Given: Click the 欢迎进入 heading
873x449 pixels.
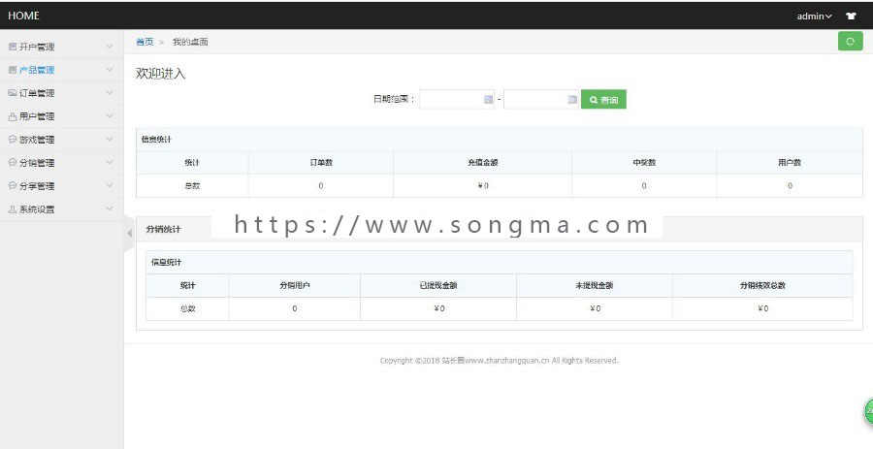Looking at the screenshot, I should click(160, 74).
